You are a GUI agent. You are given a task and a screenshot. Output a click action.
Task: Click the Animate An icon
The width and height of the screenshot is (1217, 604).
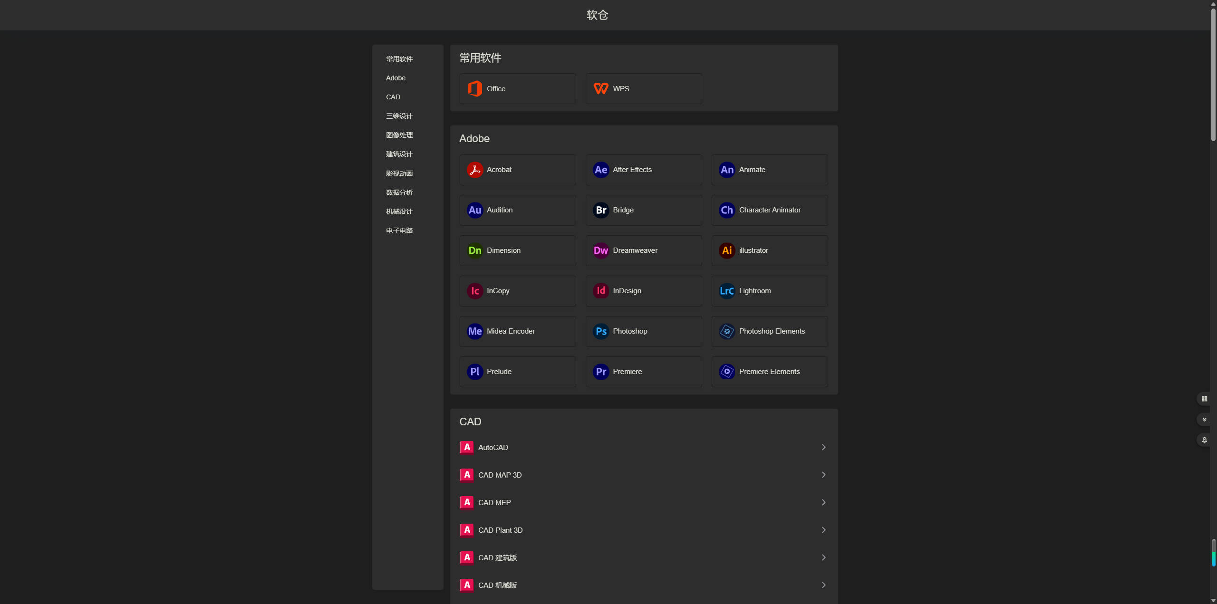click(x=727, y=170)
